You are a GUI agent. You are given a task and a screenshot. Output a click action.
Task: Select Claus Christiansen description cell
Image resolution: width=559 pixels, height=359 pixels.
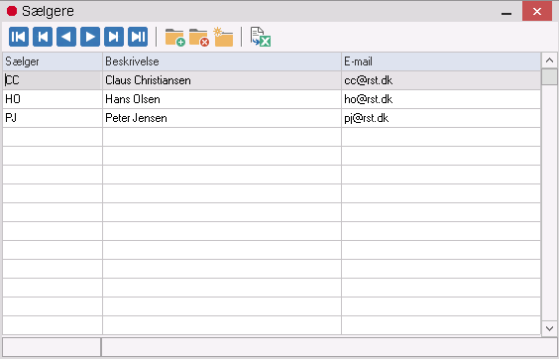222,80
